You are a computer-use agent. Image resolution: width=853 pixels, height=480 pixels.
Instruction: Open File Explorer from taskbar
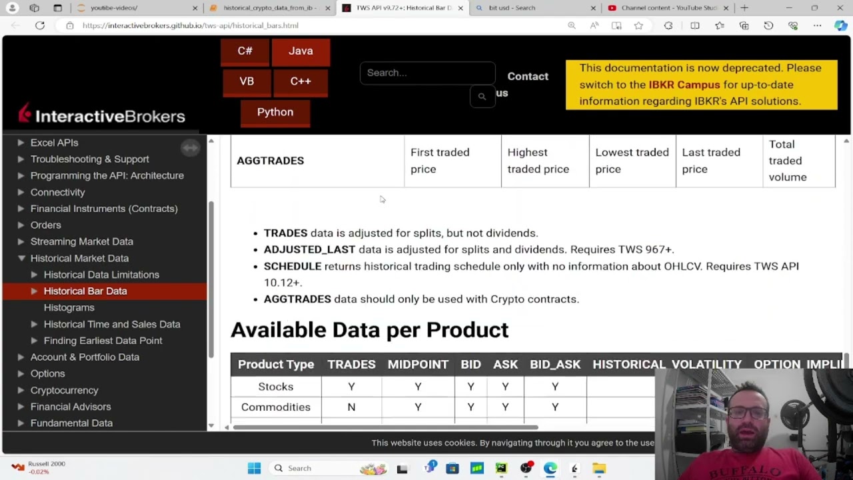(x=599, y=468)
